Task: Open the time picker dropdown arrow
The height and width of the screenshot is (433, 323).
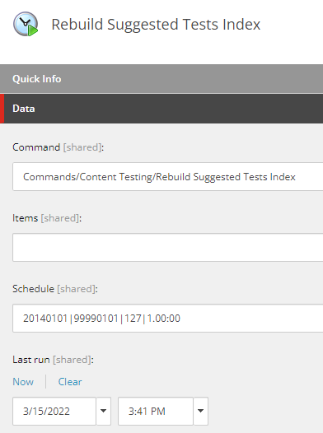Action: (x=201, y=411)
